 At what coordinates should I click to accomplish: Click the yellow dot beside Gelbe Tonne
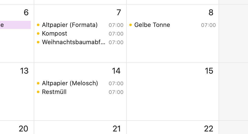pyautogui.click(x=130, y=25)
